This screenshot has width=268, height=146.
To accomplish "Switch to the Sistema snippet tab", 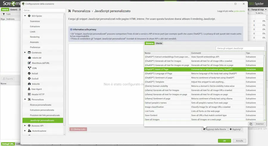I will 149,43.
